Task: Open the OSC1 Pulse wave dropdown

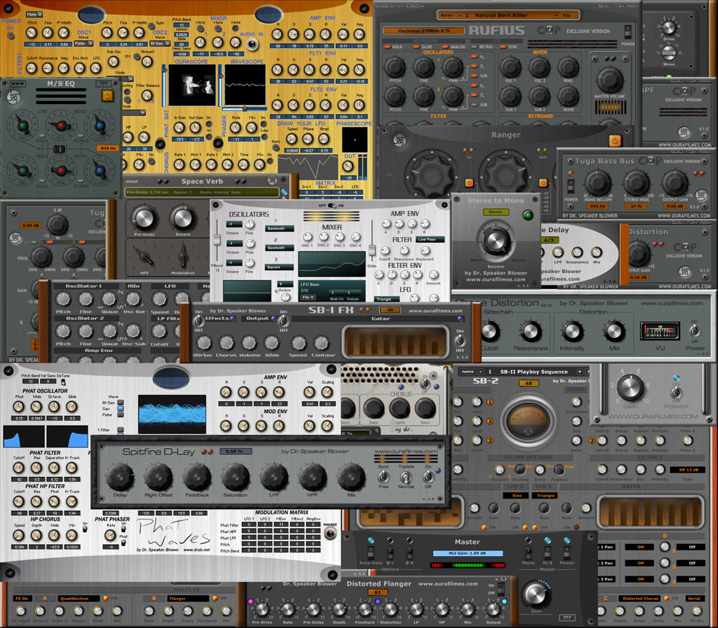Action: pos(83,44)
